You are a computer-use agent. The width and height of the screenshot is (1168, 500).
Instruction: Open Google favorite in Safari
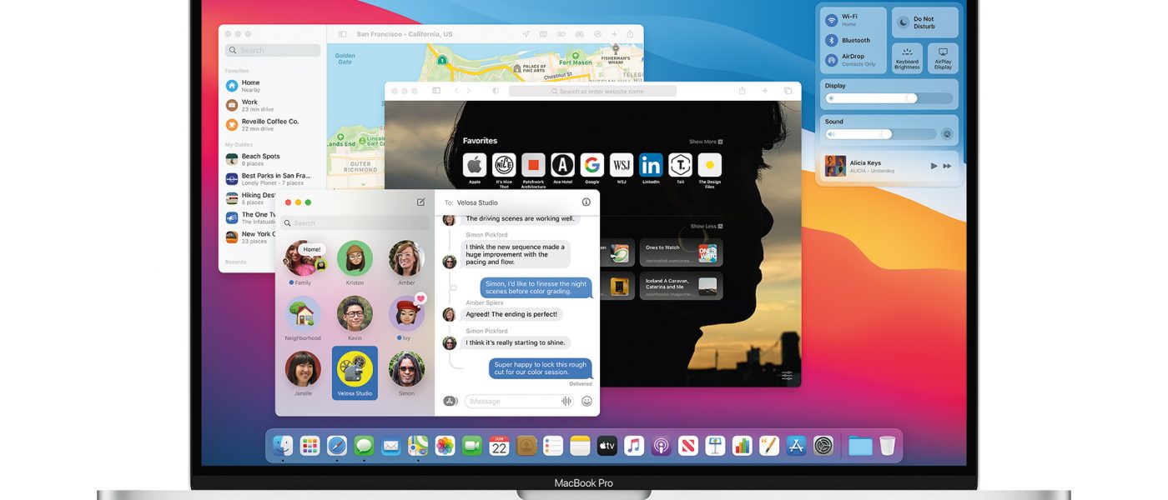tap(592, 165)
